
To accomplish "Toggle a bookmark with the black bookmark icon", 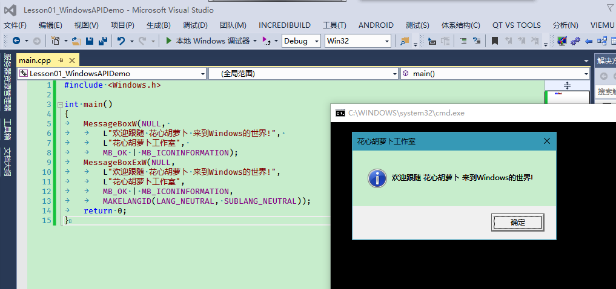I will 495,41.
